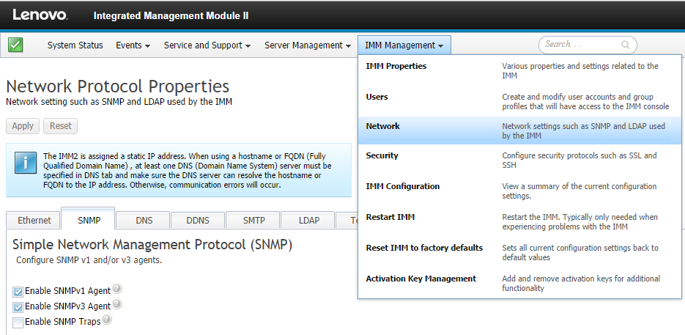Screen dimensions: 685x335
Task: Go to System Status page
Action: (75, 45)
